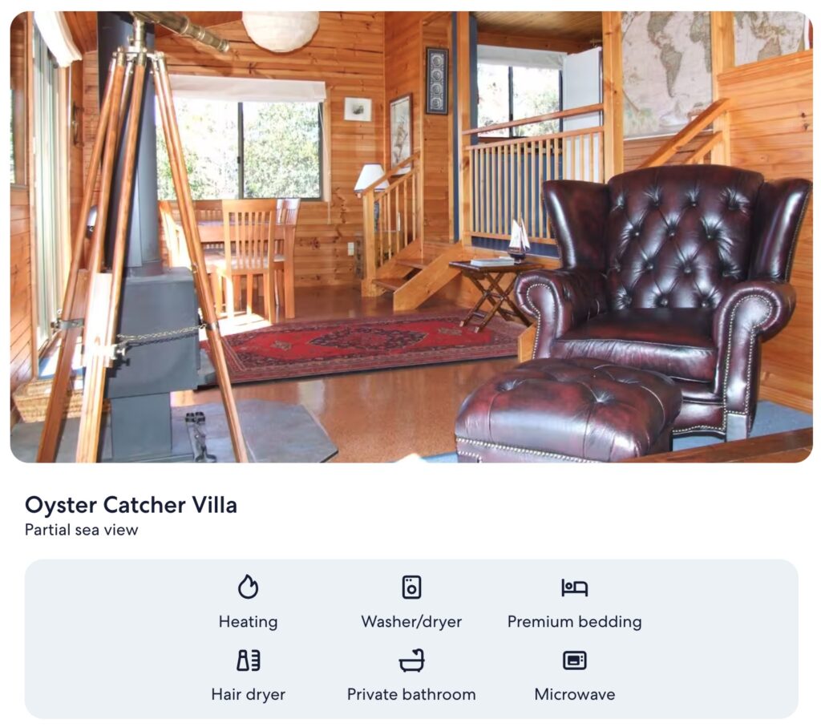
Task: Open the villa living room photo
Action: (x=411, y=237)
